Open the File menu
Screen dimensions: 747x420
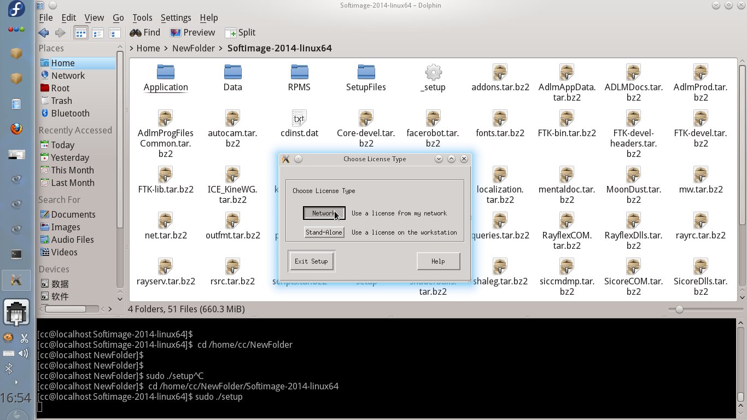pyautogui.click(x=46, y=17)
